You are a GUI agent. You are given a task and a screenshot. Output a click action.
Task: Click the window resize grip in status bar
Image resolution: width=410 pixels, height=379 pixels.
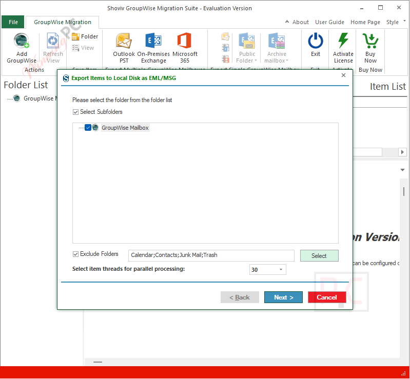click(403, 373)
